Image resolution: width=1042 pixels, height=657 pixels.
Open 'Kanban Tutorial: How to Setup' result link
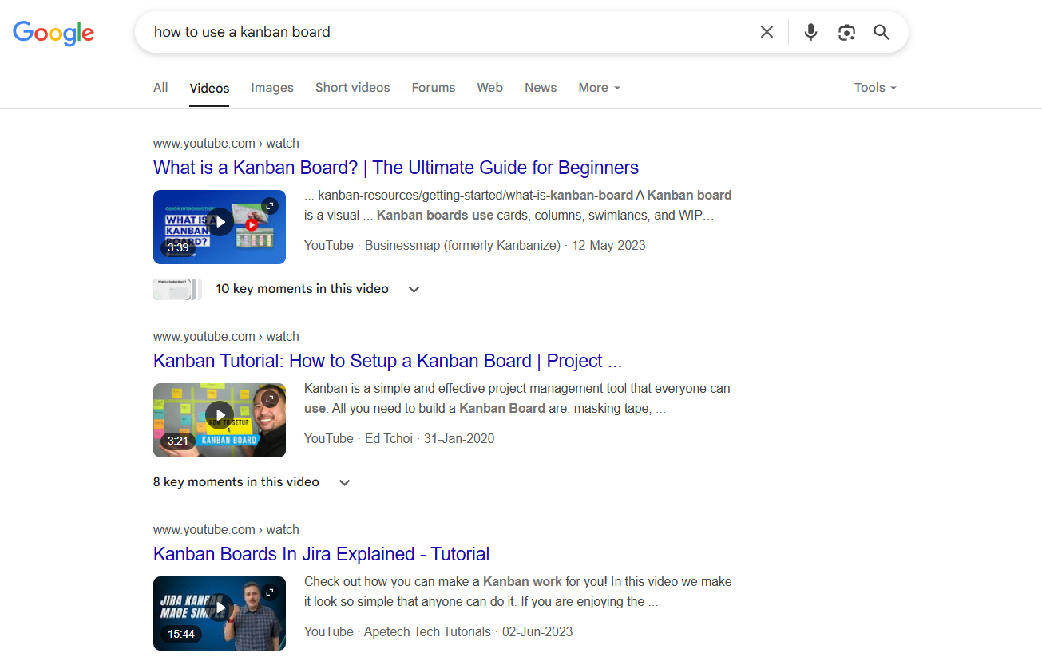pyautogui.click(x=387, y=361)
